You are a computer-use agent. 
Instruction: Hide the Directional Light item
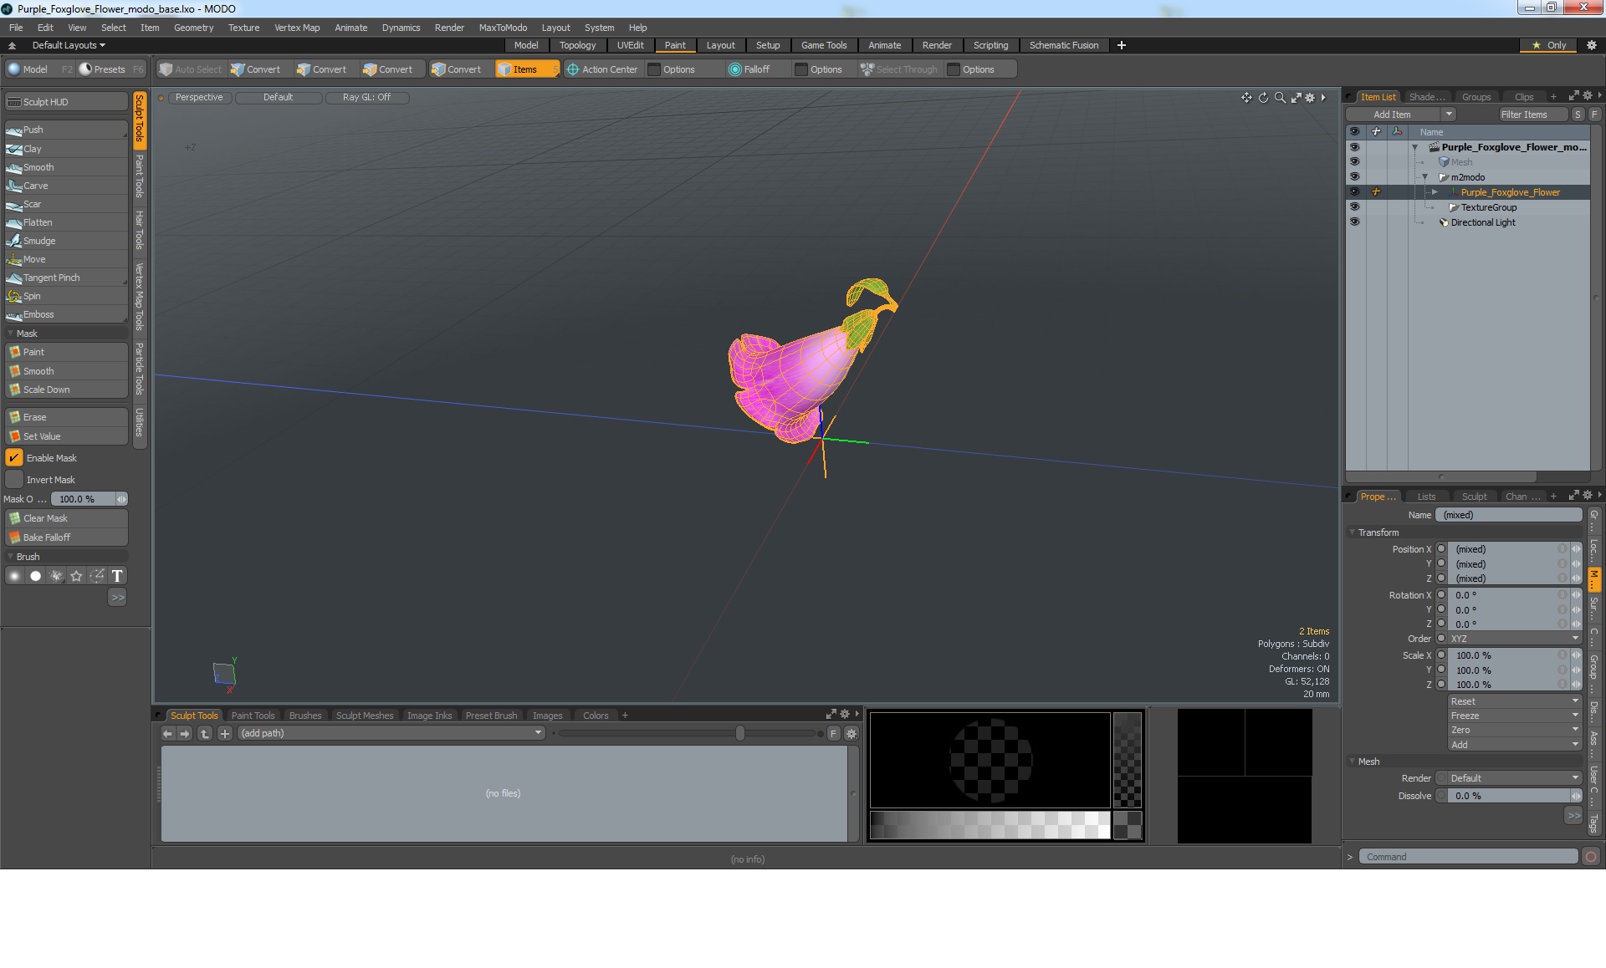click(1354, 222)
